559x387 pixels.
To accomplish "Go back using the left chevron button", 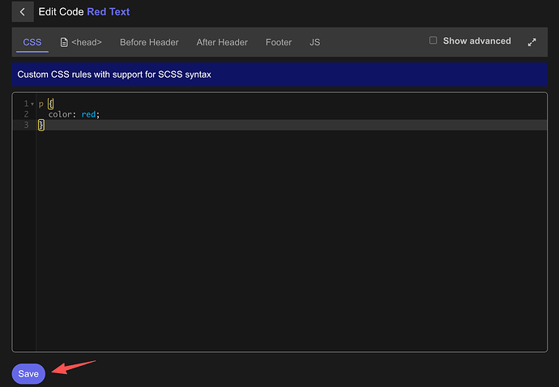I will click(x=23, y=12).
